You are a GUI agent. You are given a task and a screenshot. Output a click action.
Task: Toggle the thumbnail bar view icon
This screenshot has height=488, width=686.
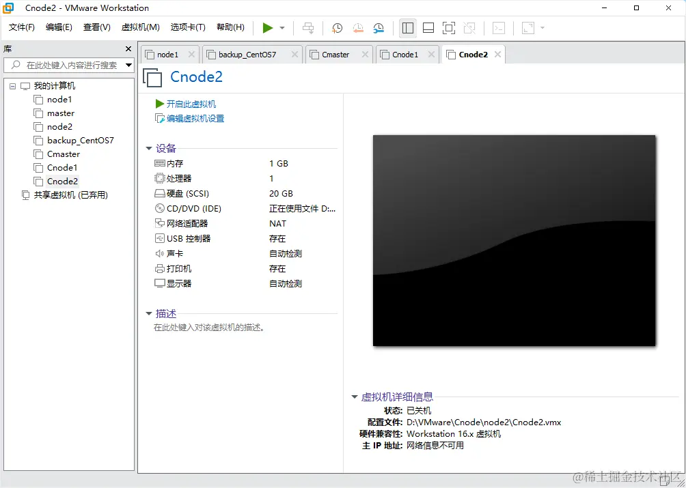[x=428, y=28]
